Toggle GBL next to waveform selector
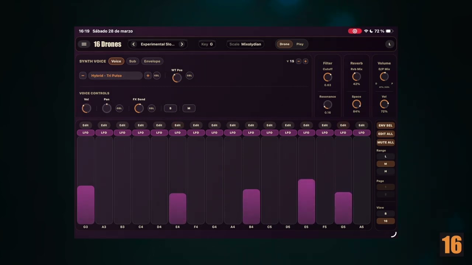472x265 pixels. (157, 75)
